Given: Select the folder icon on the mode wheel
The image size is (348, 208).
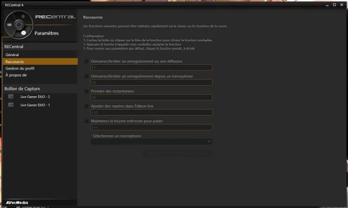Looking at the screenshot, I should coord(9,25).
